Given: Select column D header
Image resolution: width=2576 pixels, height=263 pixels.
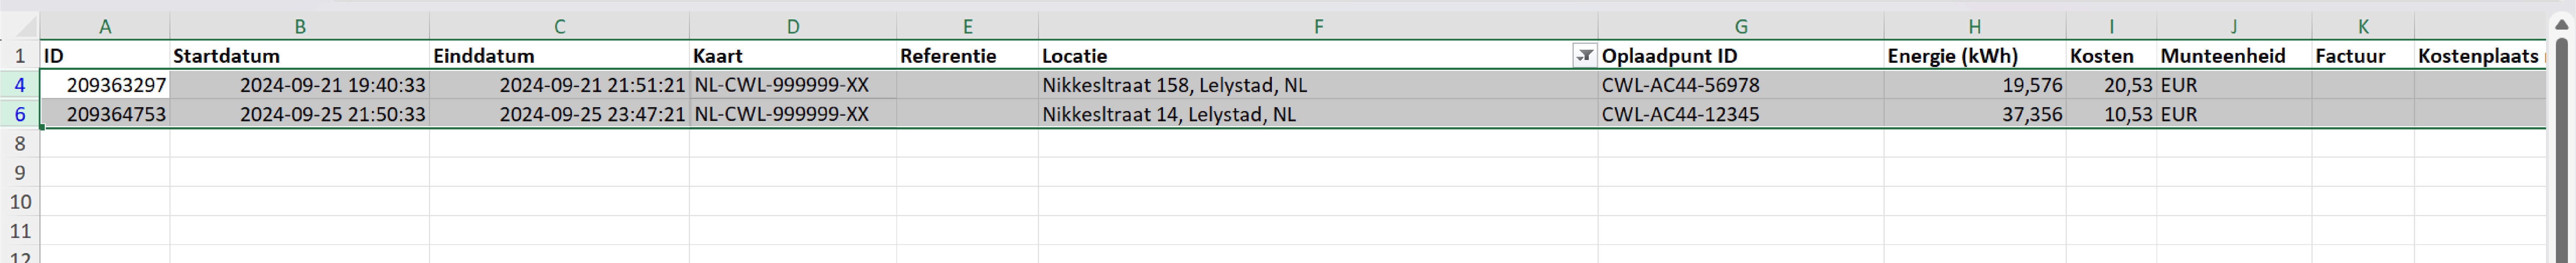Looking at the screenshot, I should [793, 27].
